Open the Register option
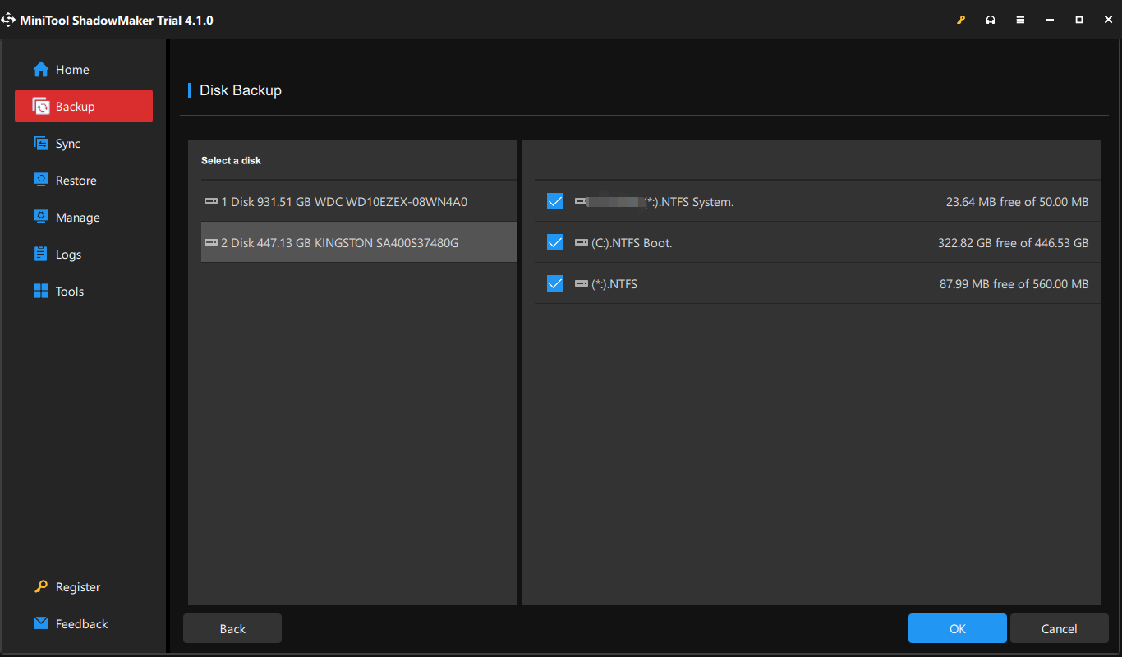This screenshot has width=1122, height=657. click(x=77, y=587)
